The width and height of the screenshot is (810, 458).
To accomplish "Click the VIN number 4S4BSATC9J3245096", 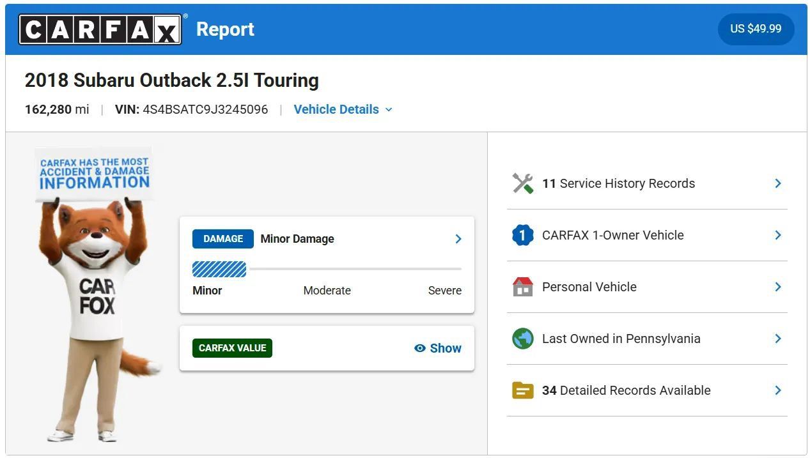I will pyautogui.click(x=205, y=109).
